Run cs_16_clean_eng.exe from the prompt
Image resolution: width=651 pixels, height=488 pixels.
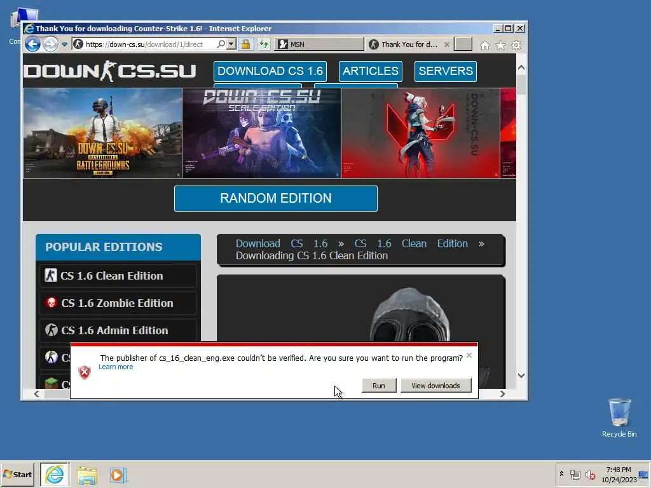point(379,386)
